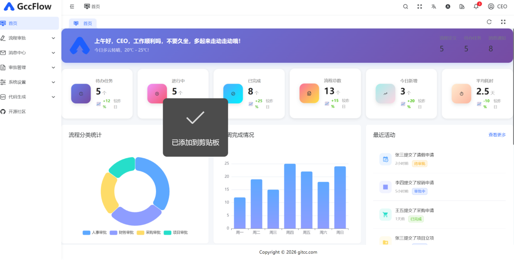Screen dimensions: 514x271
Task: Expand the 系统设置 sidebar menu chevron
Action: [x=53, y=82]
